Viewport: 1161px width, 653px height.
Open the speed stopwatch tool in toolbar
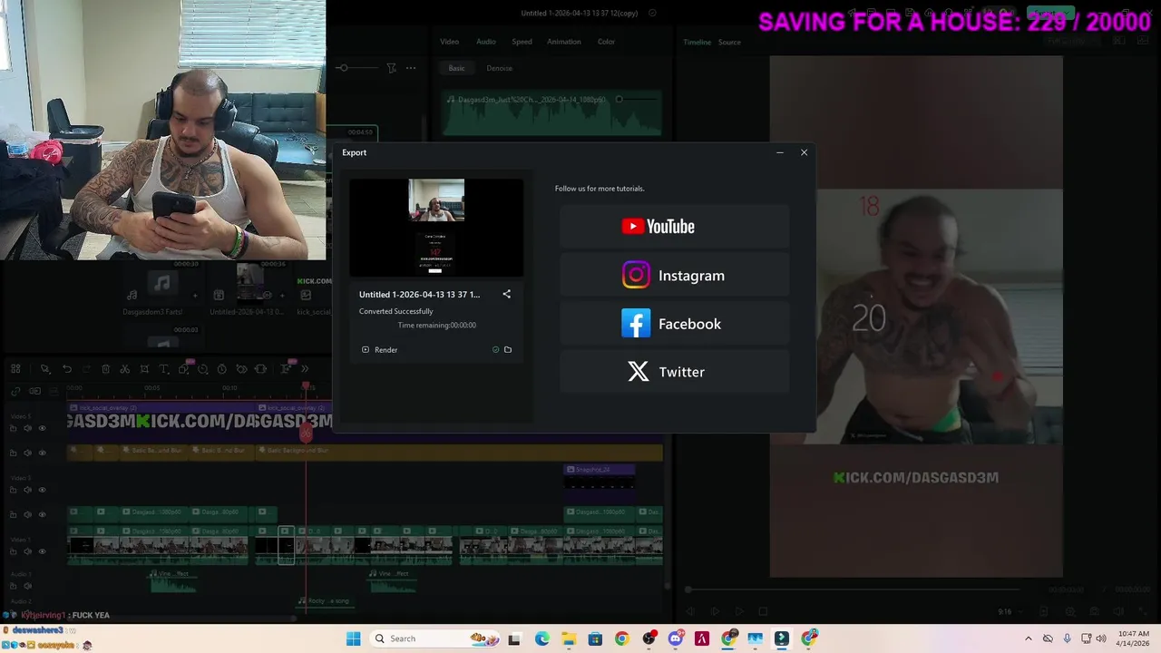(x=222, y=369)
